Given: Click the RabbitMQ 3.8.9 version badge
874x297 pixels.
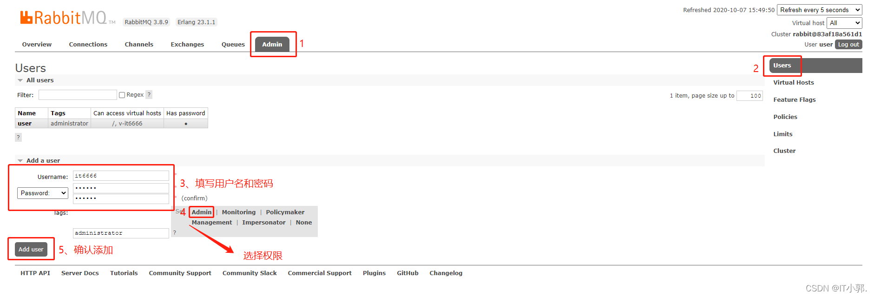Looking at the screenshot, I should [x=146, y=22].
